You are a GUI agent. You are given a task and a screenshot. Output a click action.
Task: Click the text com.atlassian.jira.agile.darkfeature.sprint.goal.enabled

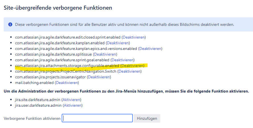tap(62, 60)
